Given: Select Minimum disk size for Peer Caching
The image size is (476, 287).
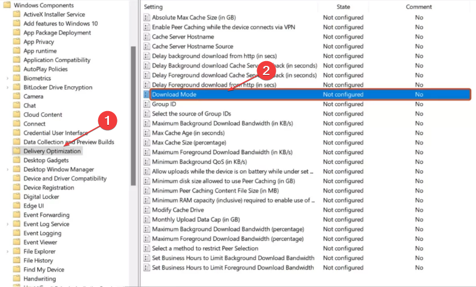Looking at the screenshot, I should (224, 181).
